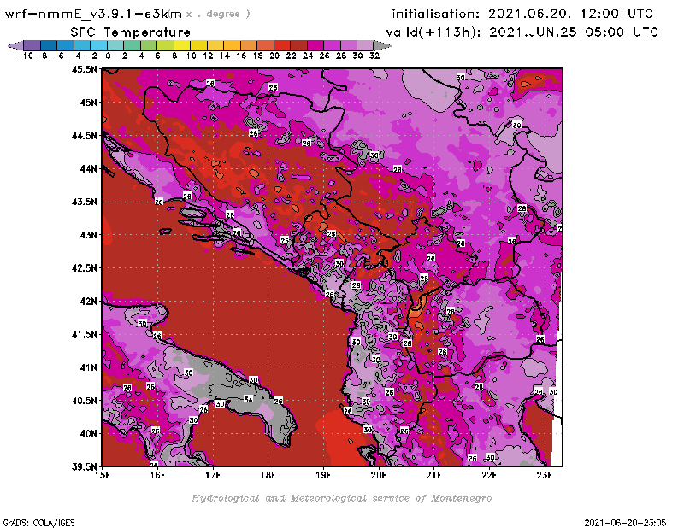Click the model name 'wrf-nmmE_v3.9.1-e3km' title
Viewport: 684px width, 528px height.
click(93, 14)
